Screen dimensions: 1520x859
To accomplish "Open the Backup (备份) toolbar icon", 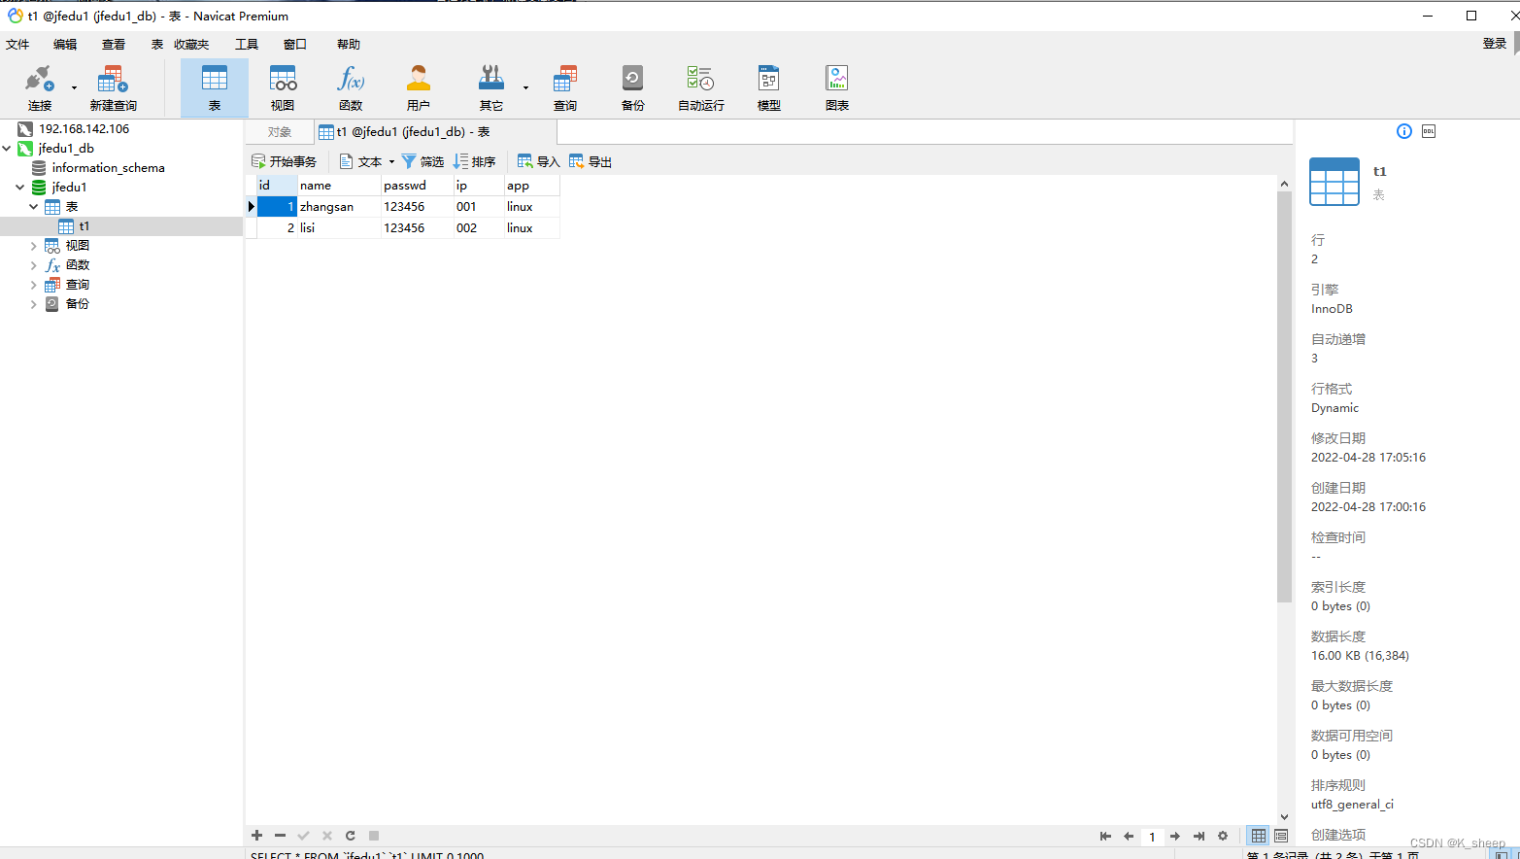I will 633,87.
